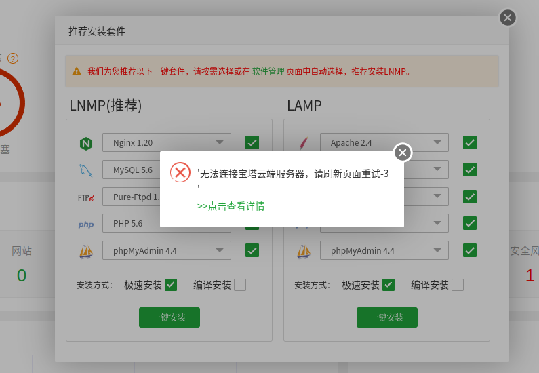Viewport: 539px width, 373px height.
Task: Click the Nginx logo icon
Action: [x=86, y=143]
